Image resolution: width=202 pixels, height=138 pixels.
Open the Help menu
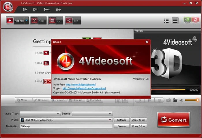[x=58, y=9]
